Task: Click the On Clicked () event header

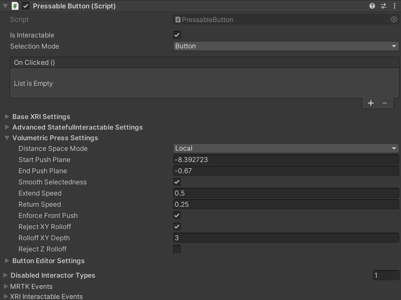Action: tap(204, 62)
